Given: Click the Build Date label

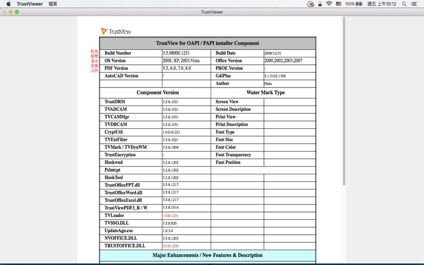Looking at the screenshot, I should pos(226,53).
